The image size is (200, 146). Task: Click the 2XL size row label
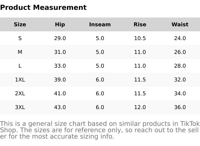coord(20,93)
